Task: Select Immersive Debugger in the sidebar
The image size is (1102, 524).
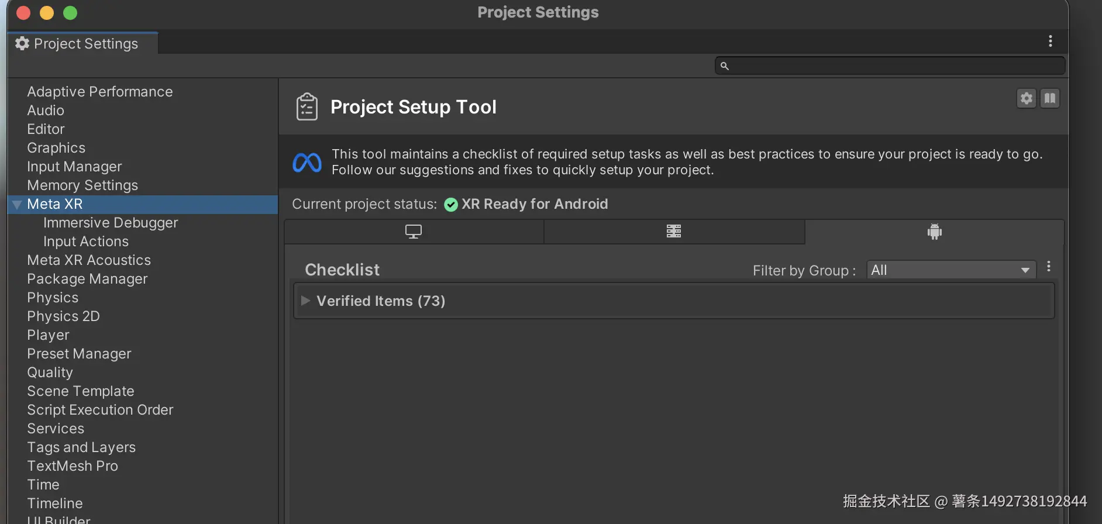Action: (111, 223)
